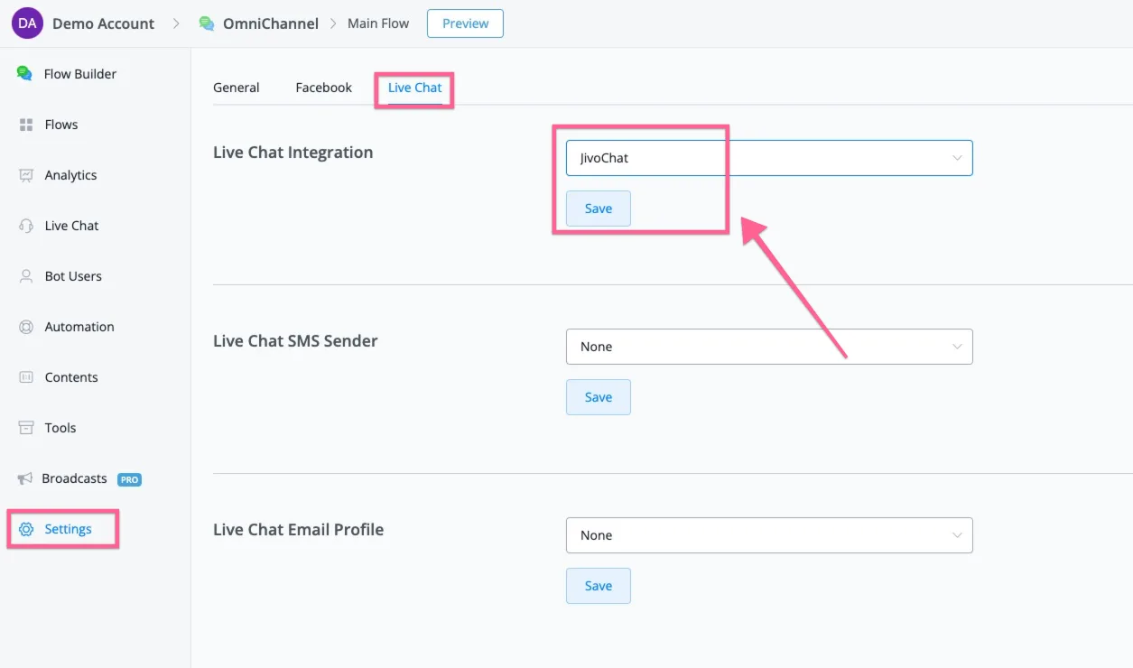Open the Flow Builder sidebar icon
This screenshot has width=1133, height=668.
pyautogui.click(x=25, y=74)
